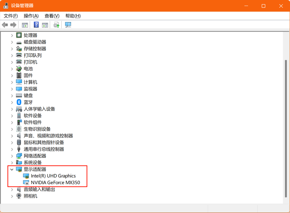Expand the 网络适配器 node
The height and width of the screenshot is (213, 290).
pos(12,156)
